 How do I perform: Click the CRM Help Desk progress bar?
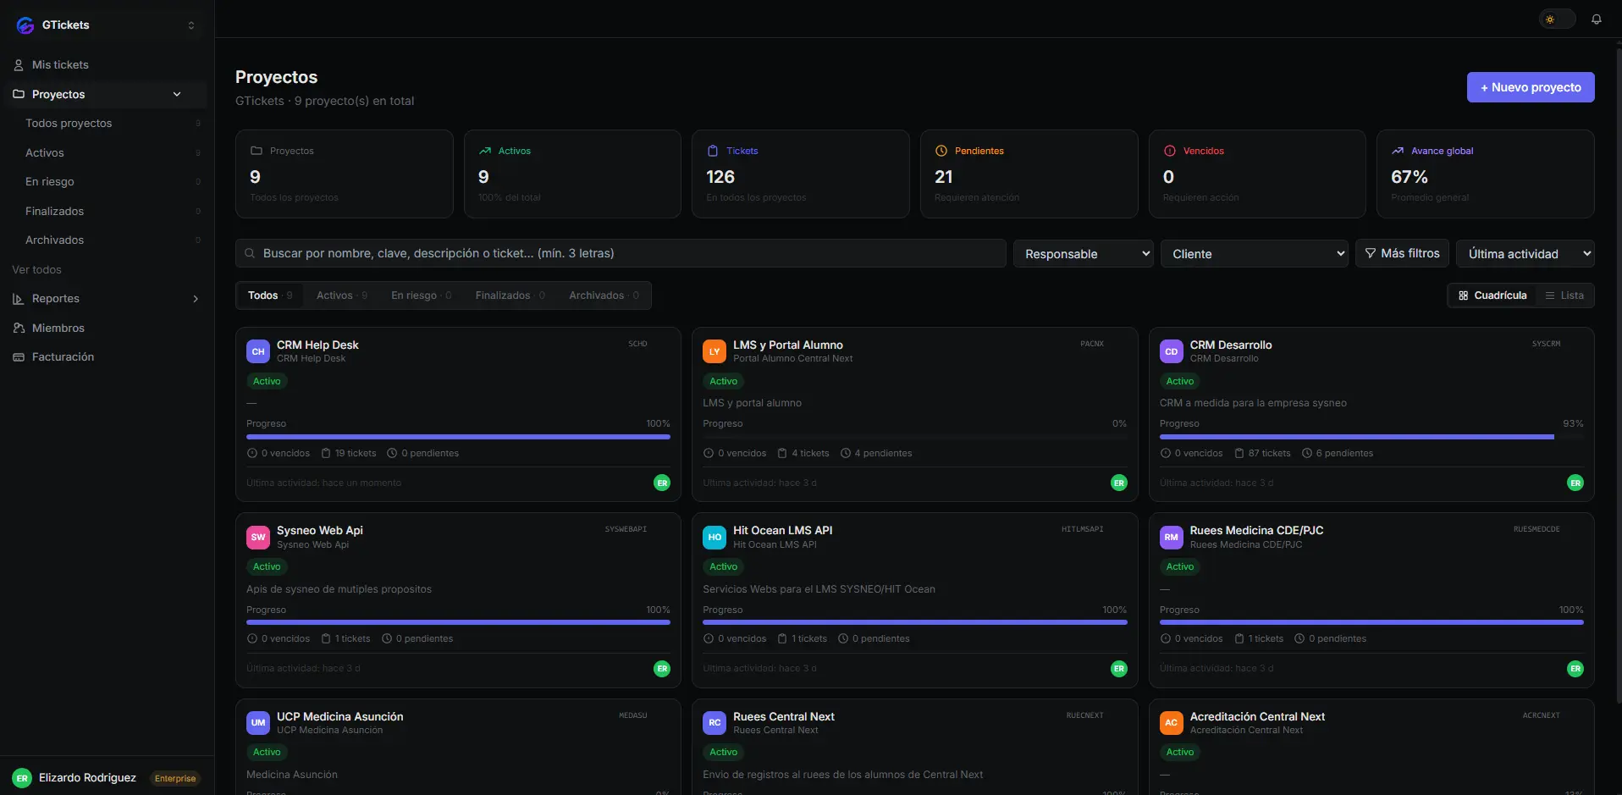tap(458, 437)
